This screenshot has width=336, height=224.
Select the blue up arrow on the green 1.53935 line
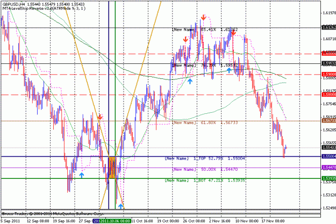pyautogui.click(x=81, y=176)
